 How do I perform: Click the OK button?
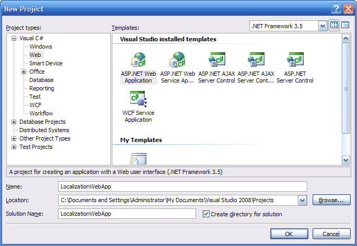coord(289,233)
